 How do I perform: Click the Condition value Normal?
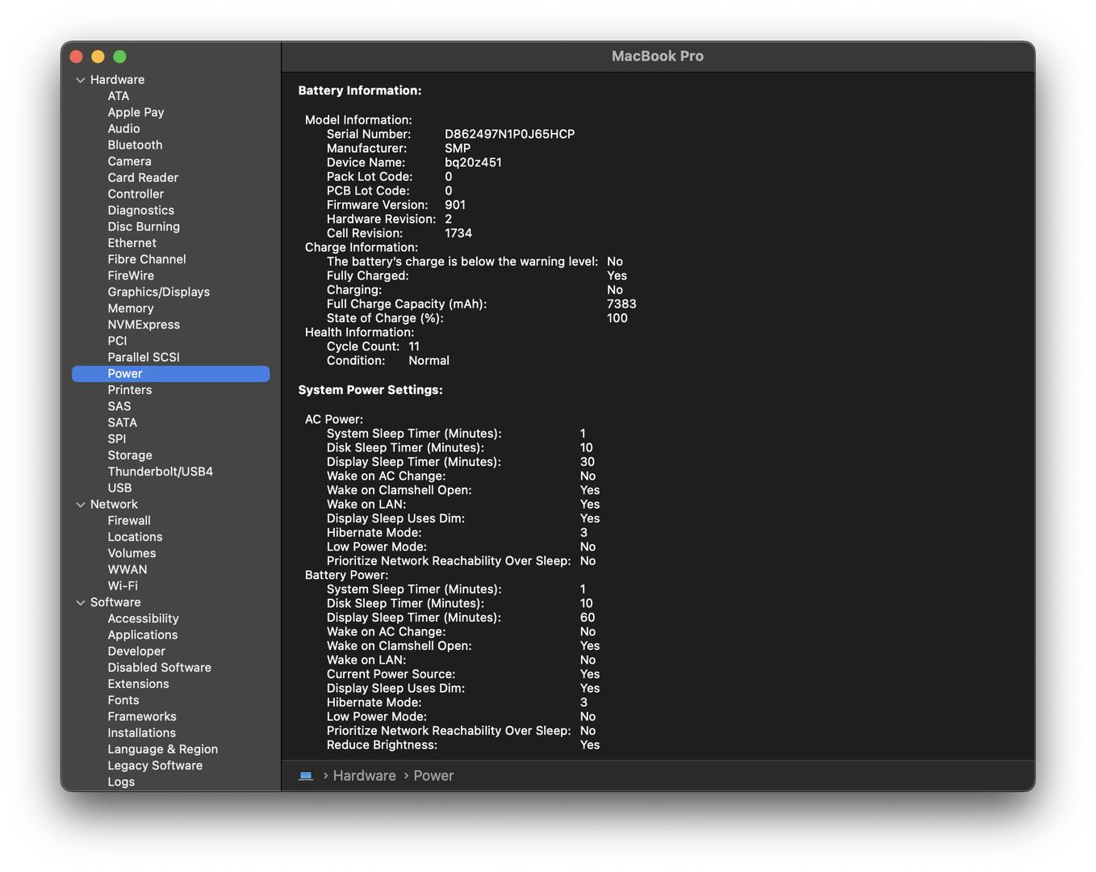click(x=429, y=361)
